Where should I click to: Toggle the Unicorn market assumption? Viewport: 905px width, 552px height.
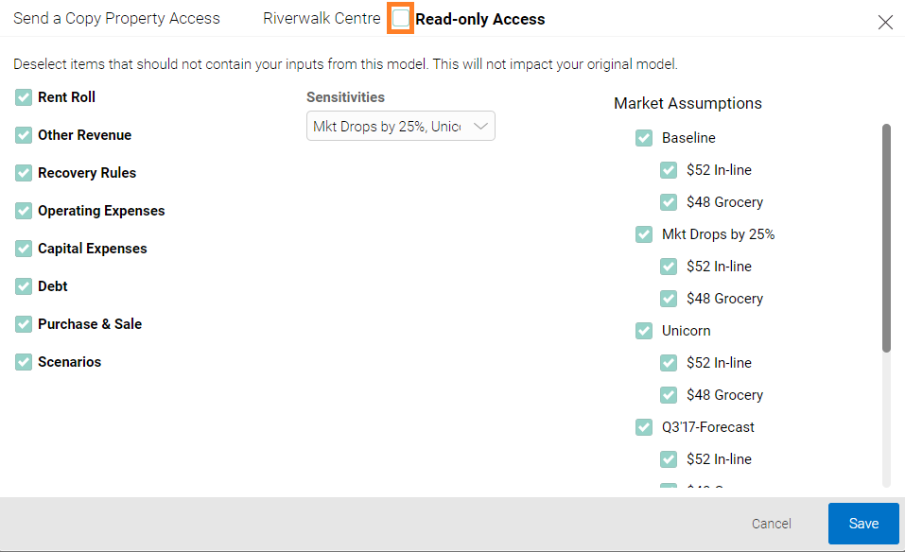644,331
